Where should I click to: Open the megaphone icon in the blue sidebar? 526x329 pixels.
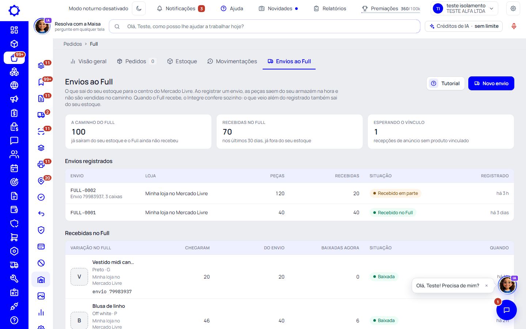pos(14,99)
